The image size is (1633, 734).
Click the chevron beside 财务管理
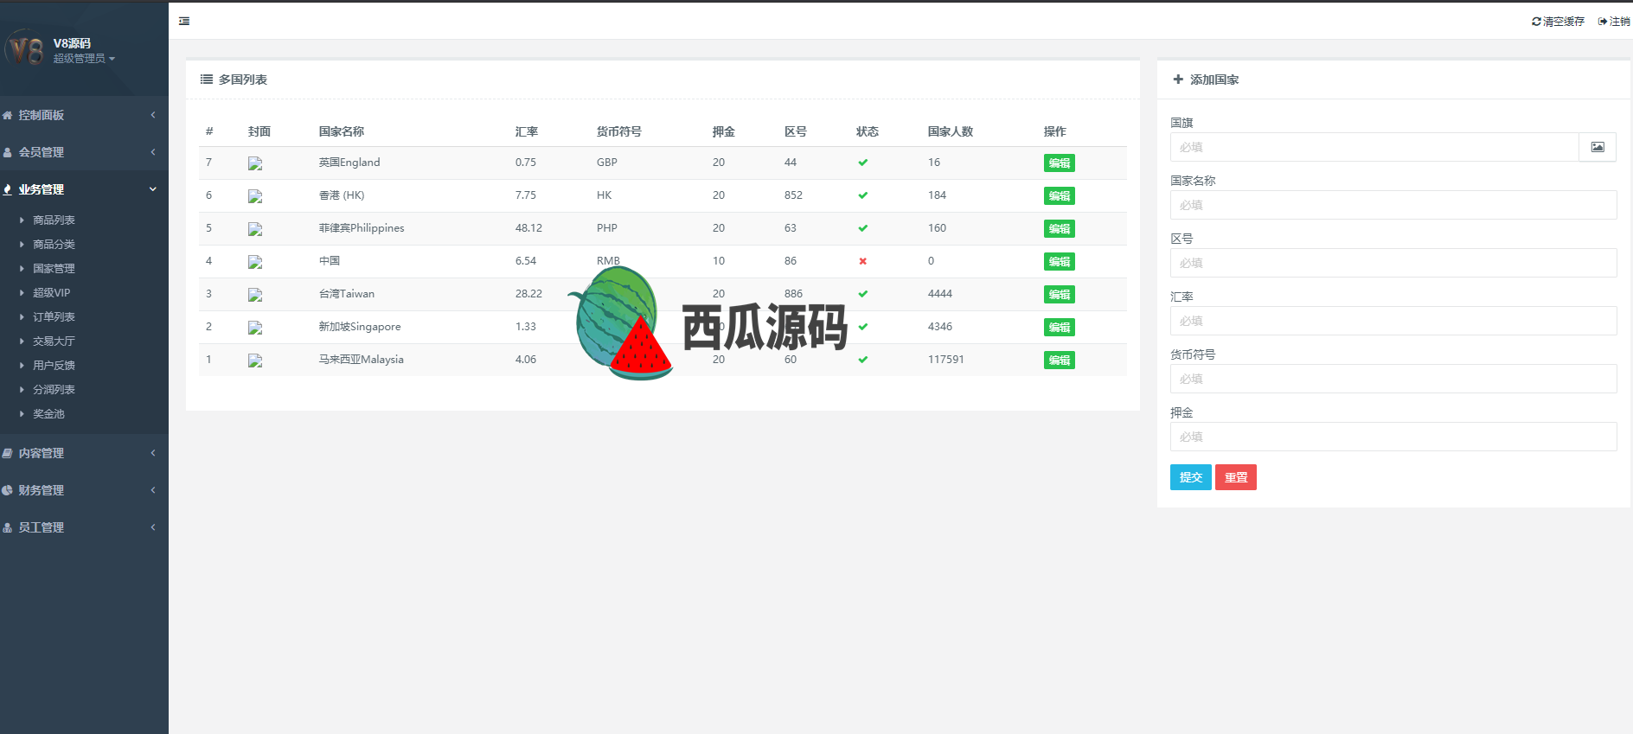point(153,490)
